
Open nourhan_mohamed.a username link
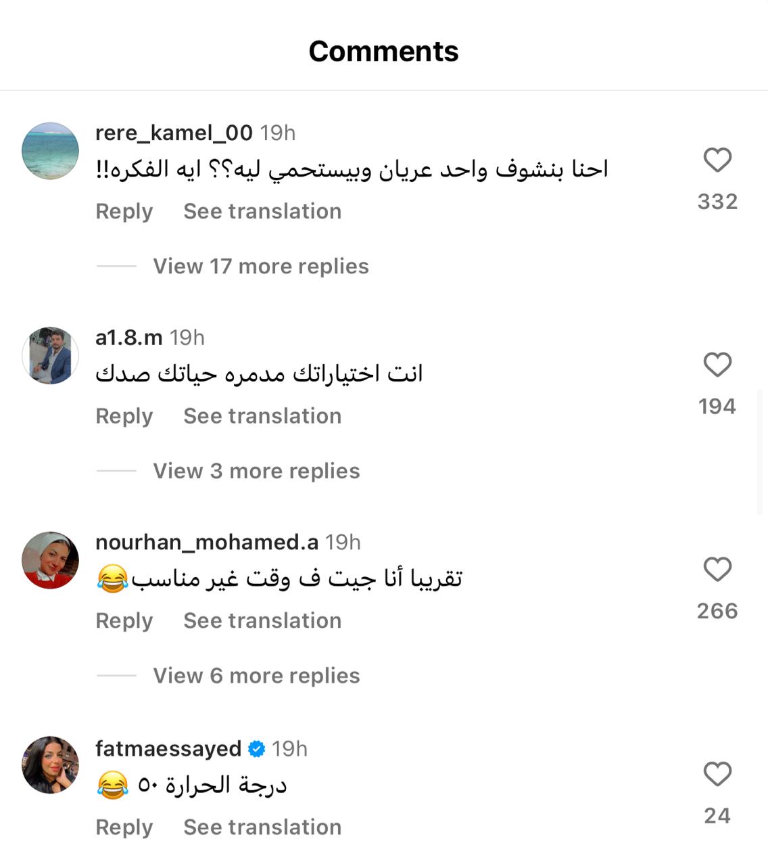[x=206, y=542]
